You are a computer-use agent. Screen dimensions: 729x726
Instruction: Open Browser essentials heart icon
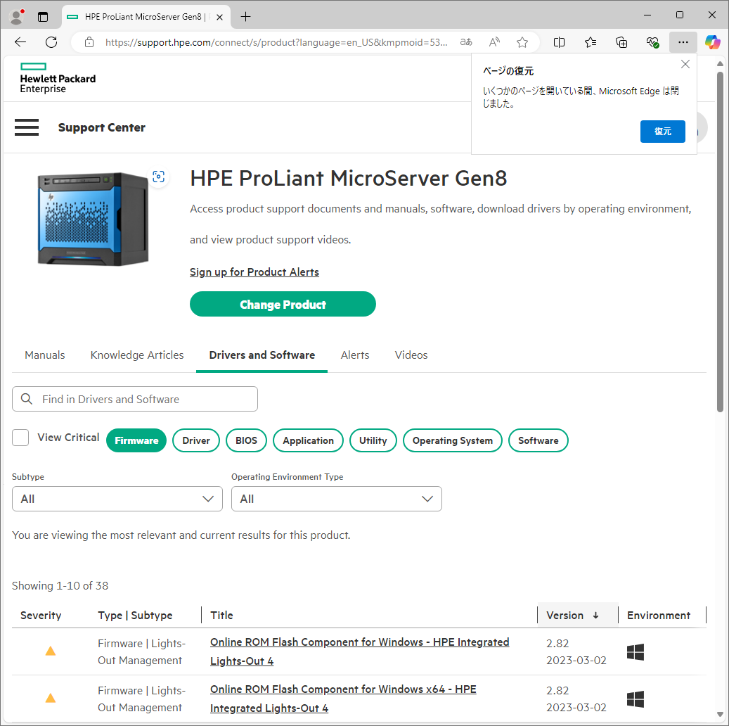(652, 42)
